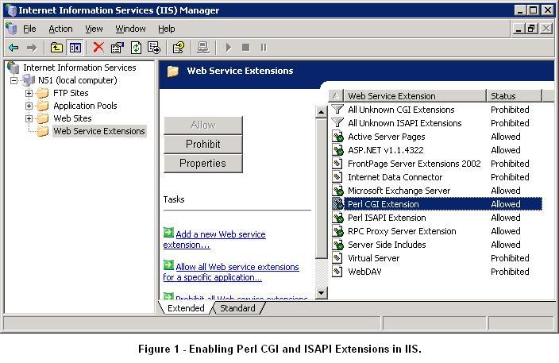
Task: Click the Perl ISAPI Extension row icon
Action: tap(337, 218)
